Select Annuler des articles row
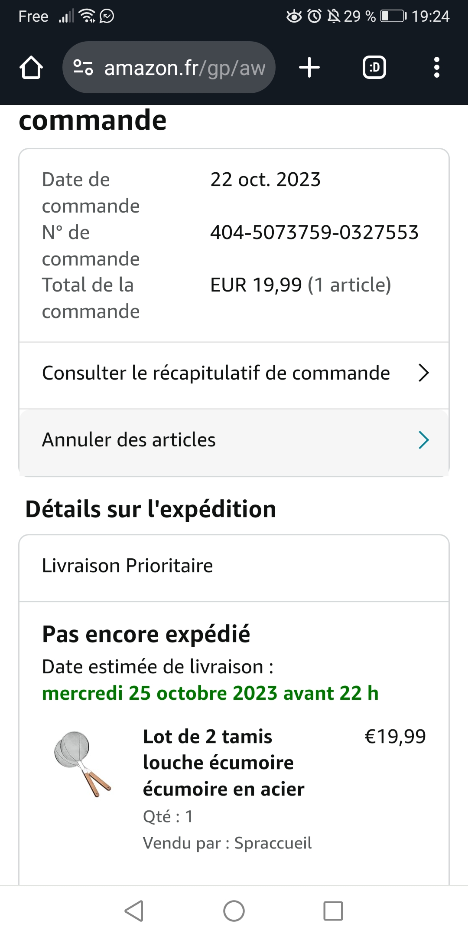 [129, 440]
